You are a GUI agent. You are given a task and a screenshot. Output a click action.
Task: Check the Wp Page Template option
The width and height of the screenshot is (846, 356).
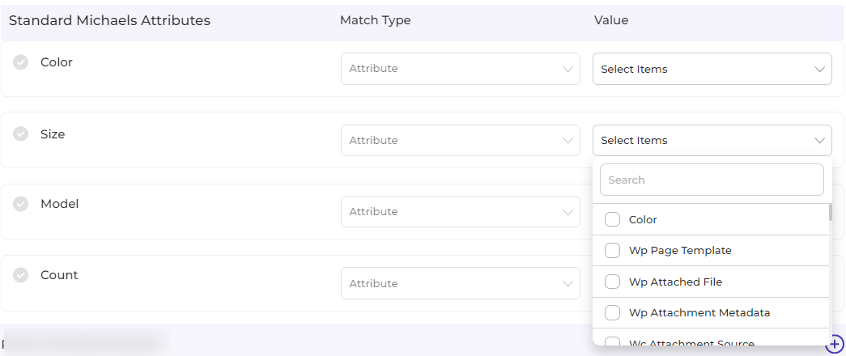coord(613,251)
